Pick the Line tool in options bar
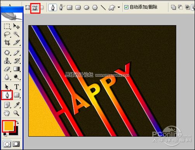The image size is (195, 150). [103, 7]
